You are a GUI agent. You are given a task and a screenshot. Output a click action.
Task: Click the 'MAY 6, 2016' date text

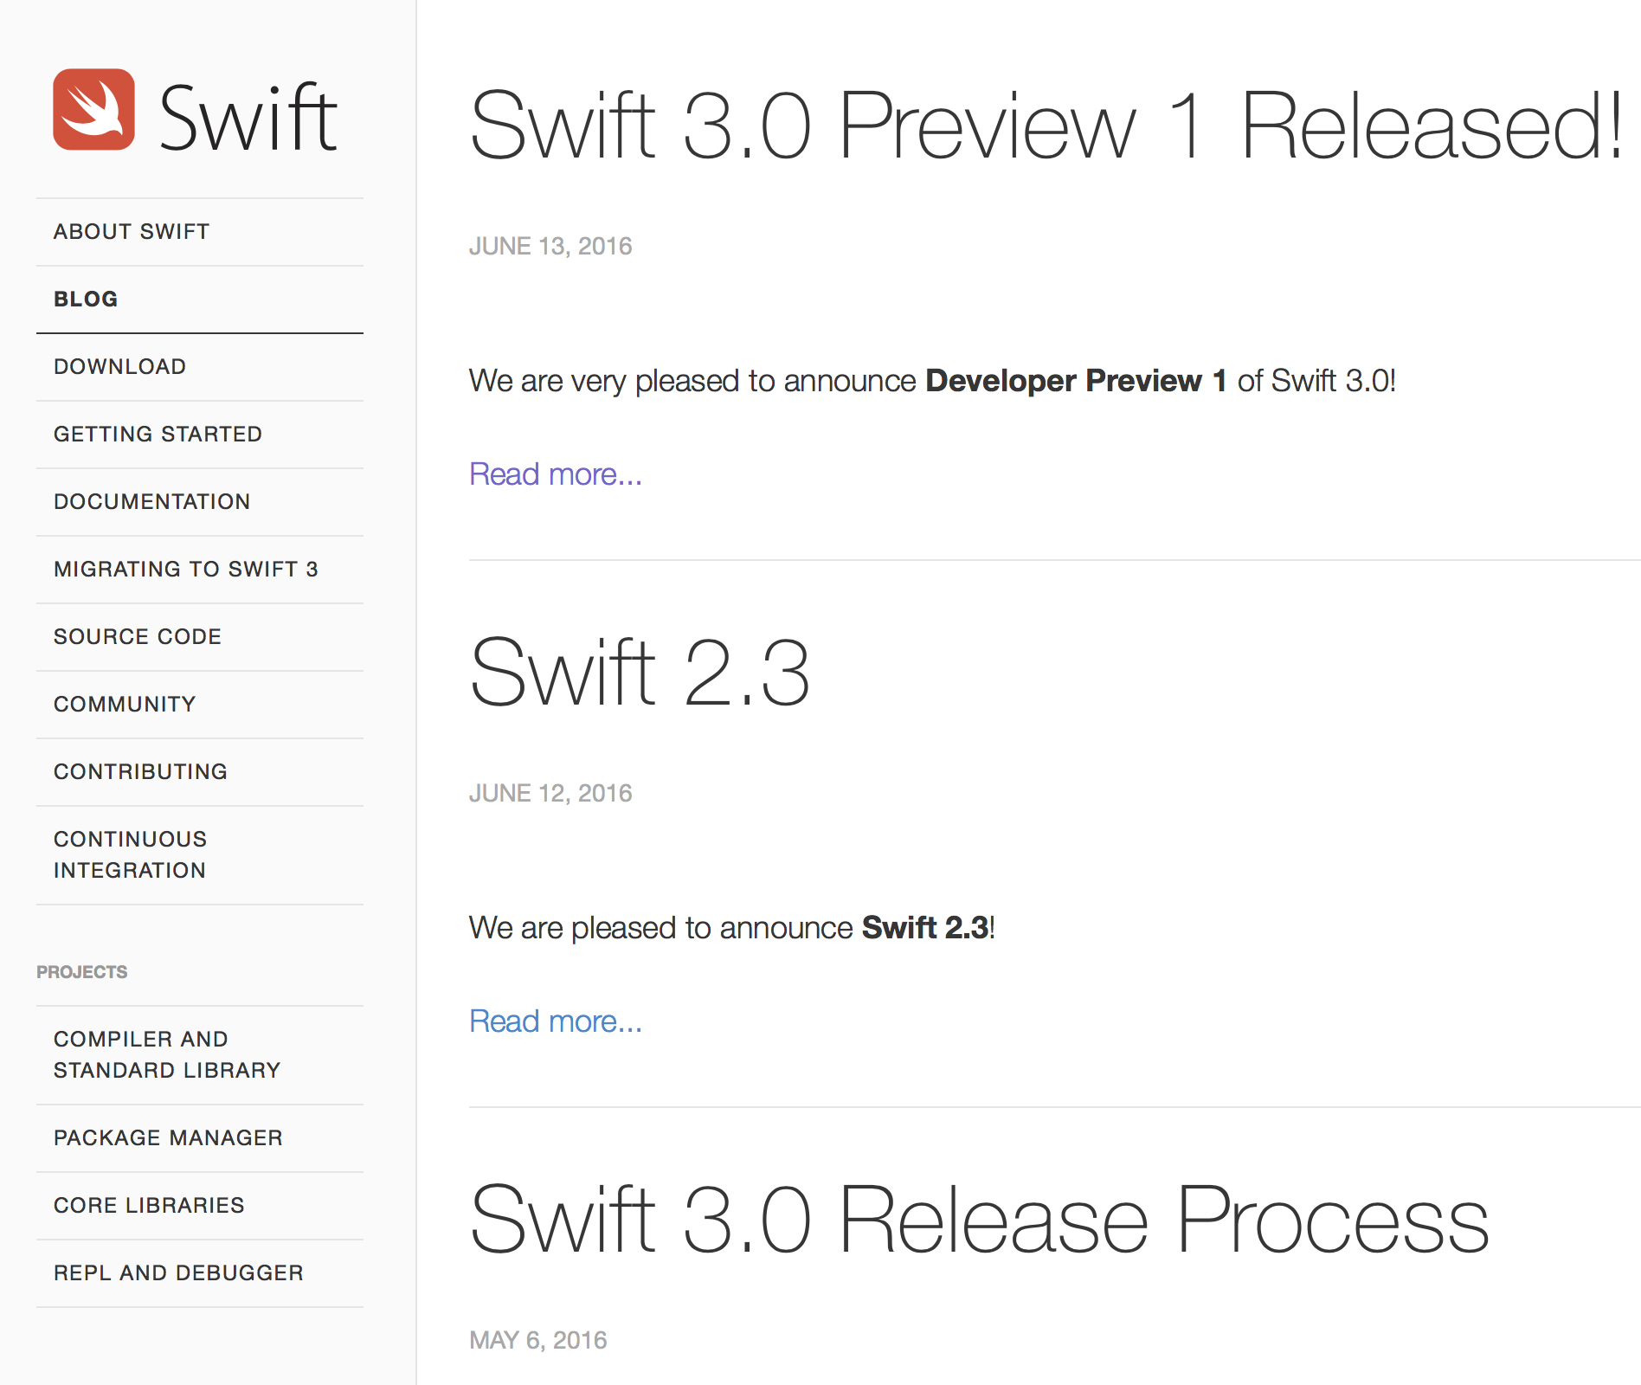538,1341
